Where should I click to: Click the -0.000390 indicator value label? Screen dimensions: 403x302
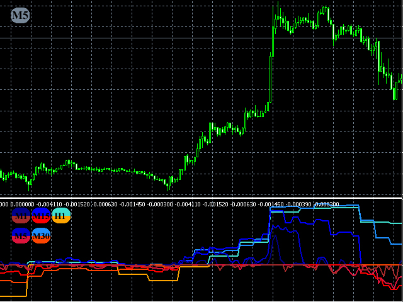[x=298, y=204]
